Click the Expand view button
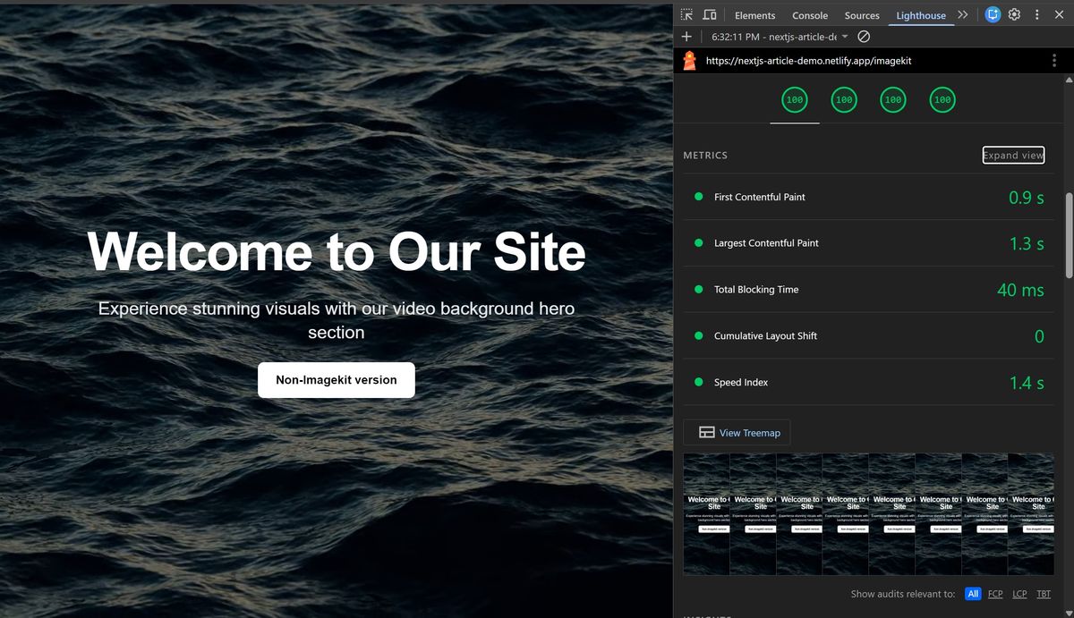The height and width of the screenshot is (618, 1074). 1013,155
